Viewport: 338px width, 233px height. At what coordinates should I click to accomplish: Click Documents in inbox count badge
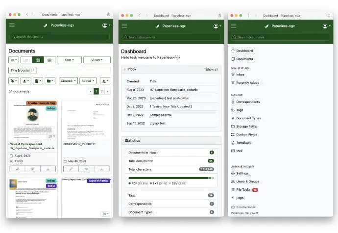click(x=212, y=153)
